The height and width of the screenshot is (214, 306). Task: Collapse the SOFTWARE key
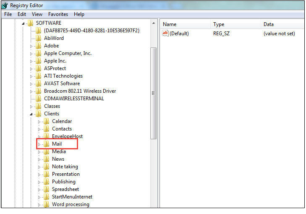[23, 23]
